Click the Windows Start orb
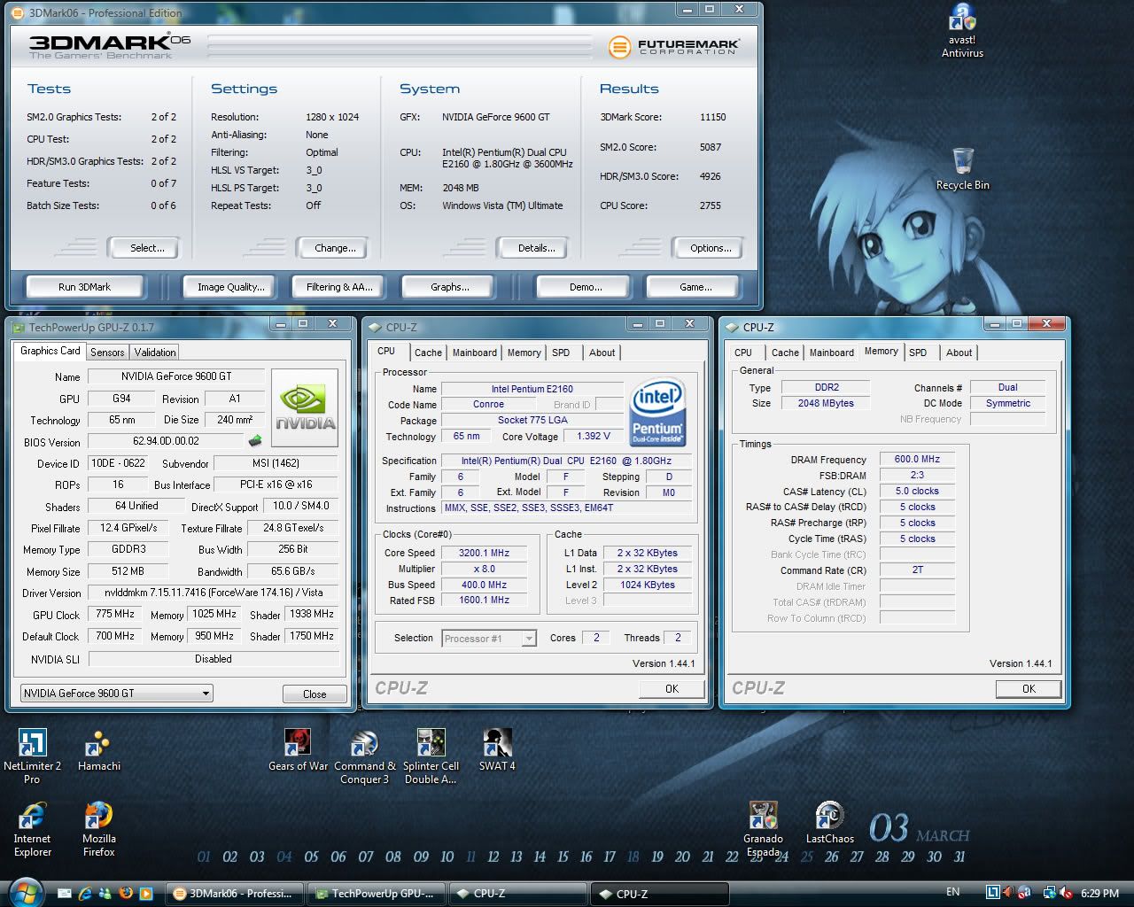This screenshot has height=907, width=1134. (25, 891)
